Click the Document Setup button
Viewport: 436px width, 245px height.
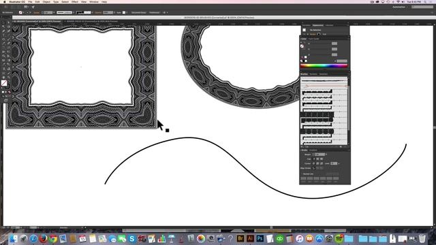tap(139, 12)
